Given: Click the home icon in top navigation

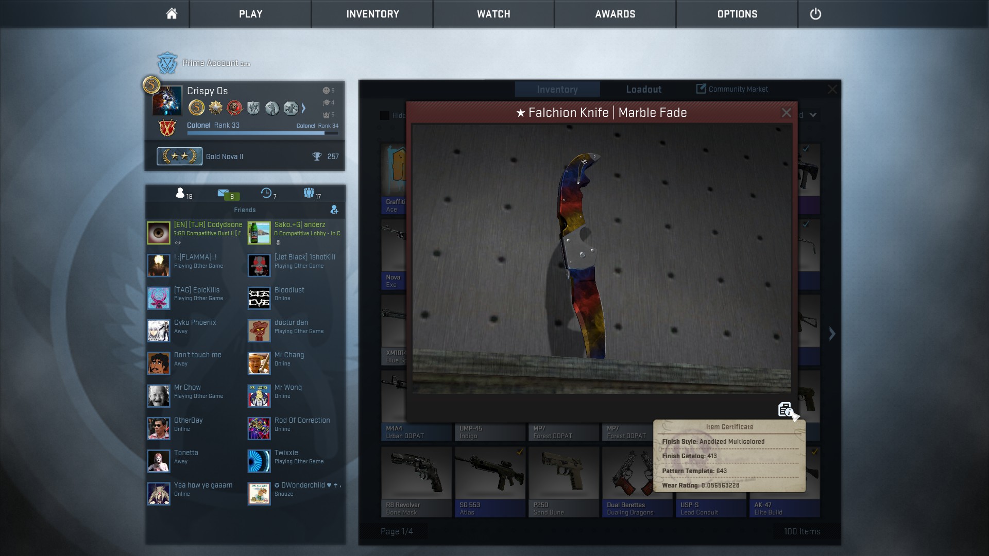Looking at the screenshot, I should 172,14.
